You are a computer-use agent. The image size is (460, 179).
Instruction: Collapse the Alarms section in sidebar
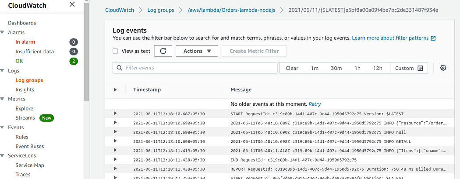pos(3,32)
